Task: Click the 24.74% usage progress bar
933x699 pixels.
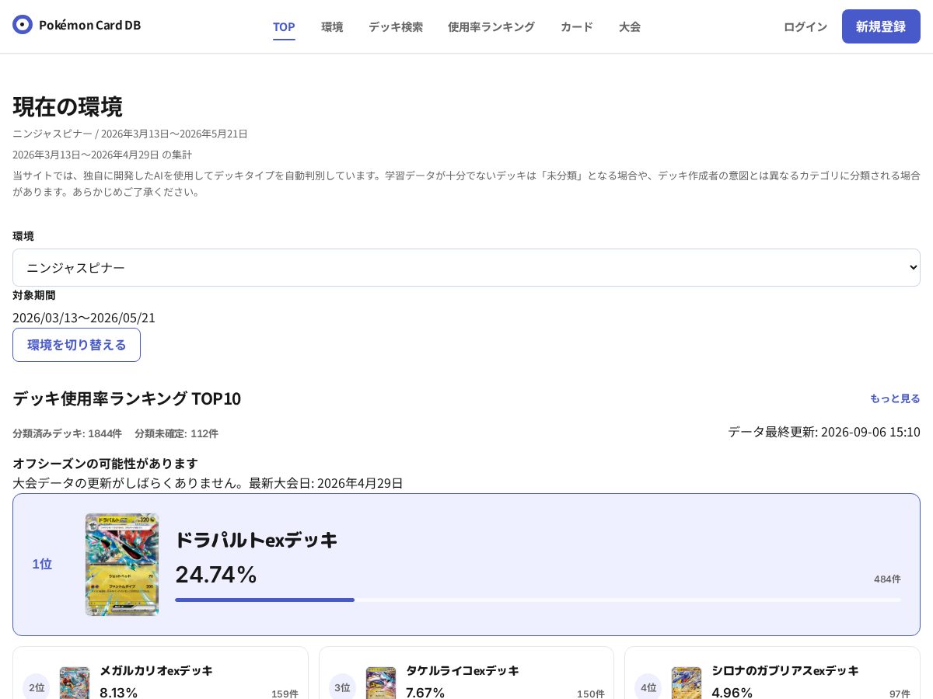Action: point(538,600)
